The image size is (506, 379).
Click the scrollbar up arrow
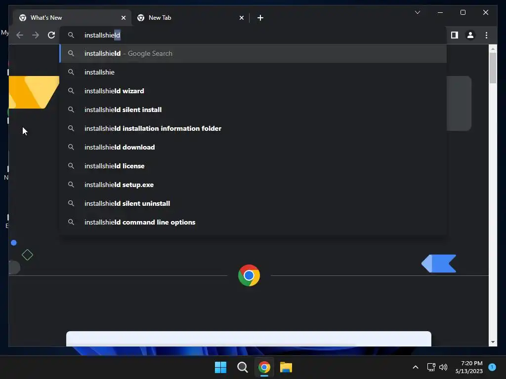click(493, 49)
